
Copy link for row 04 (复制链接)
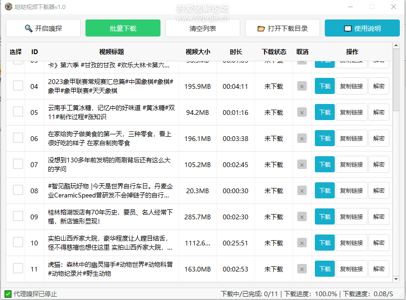(351, 86)
